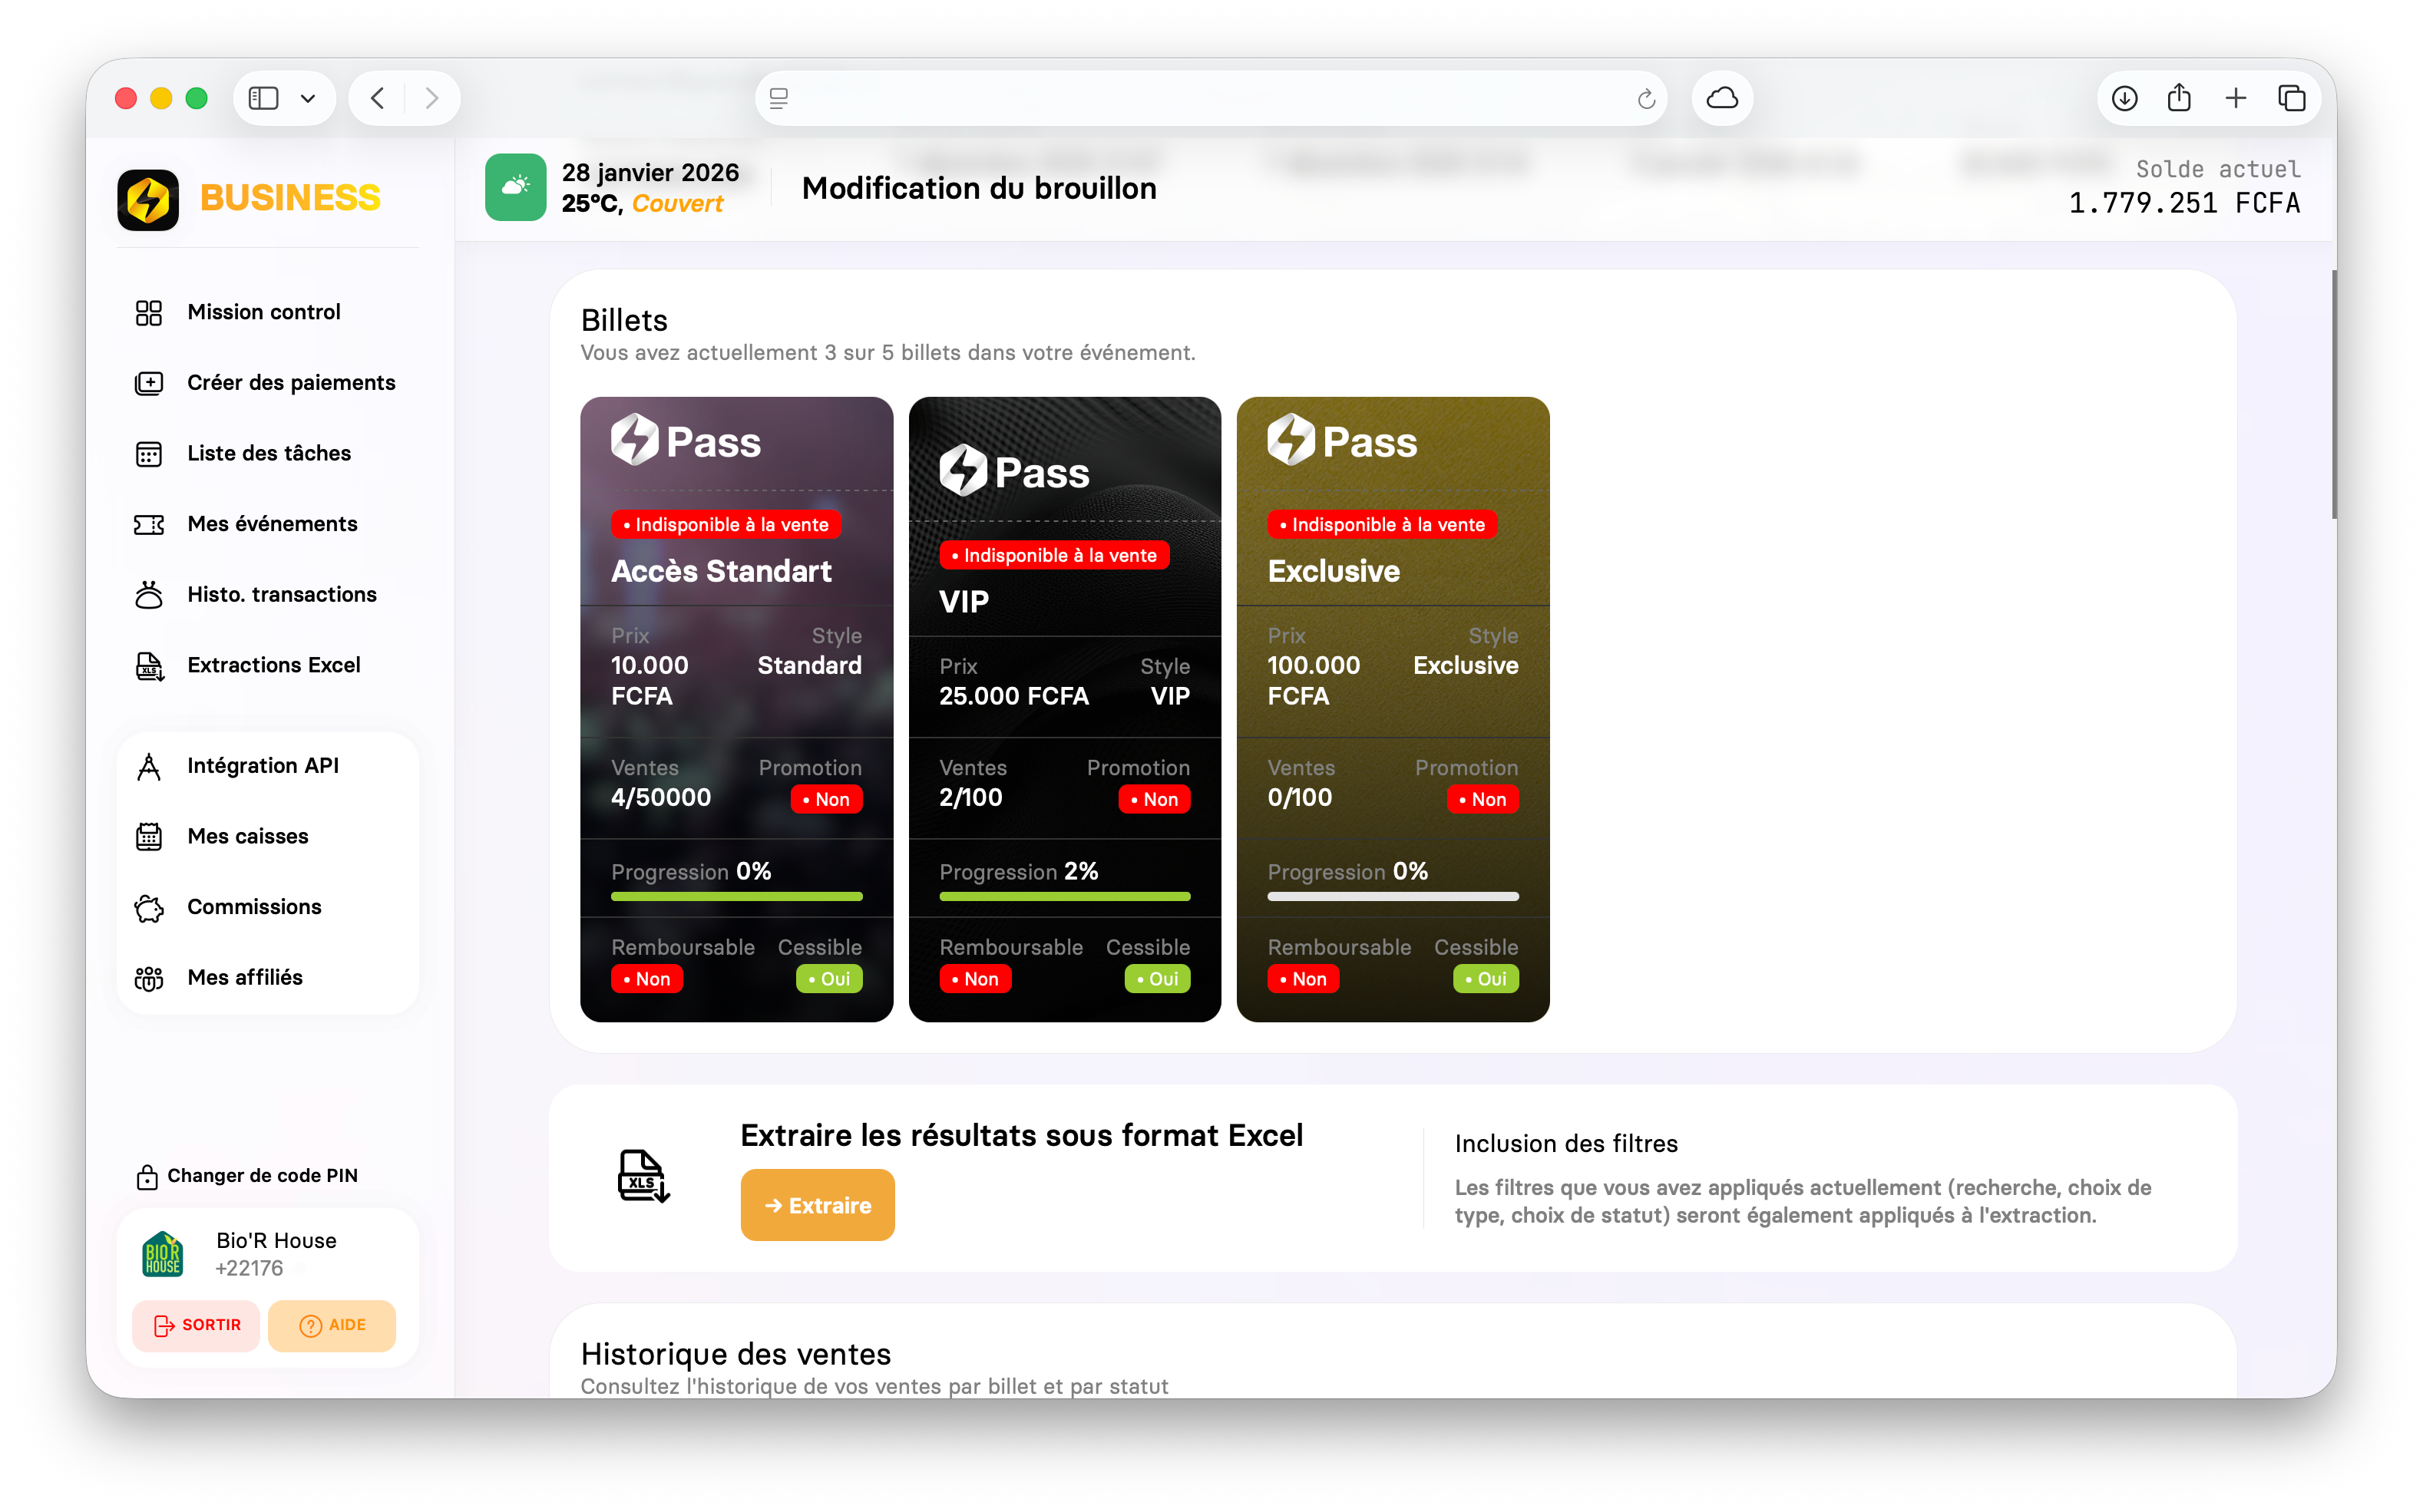The image size is (2423, 1512).
Task: Click the iCloud tabs cloud icon
Action: click(1722, 98)
